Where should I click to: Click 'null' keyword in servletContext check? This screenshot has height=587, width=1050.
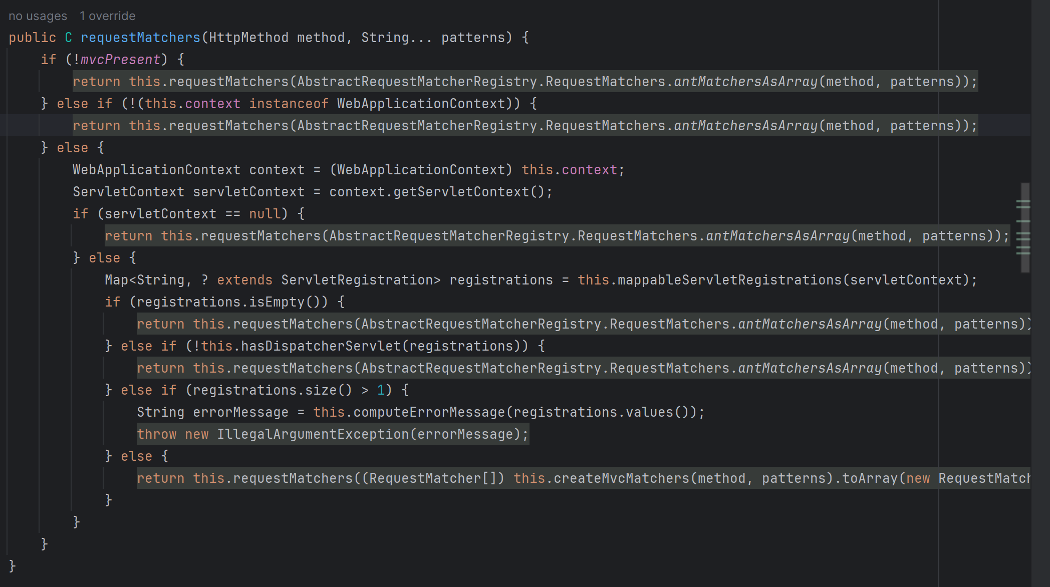pyautogui.click(x=265, y=214)
